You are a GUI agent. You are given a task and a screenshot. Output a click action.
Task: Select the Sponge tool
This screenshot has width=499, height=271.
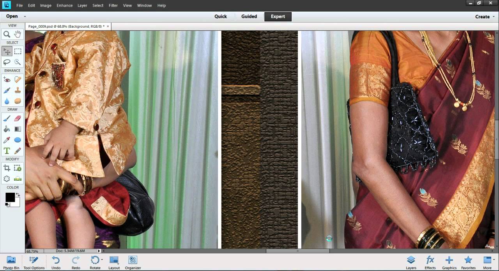(x=18, y=101)
